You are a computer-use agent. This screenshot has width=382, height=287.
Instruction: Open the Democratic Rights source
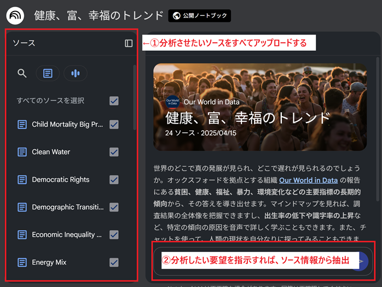(x=61, y=180)
